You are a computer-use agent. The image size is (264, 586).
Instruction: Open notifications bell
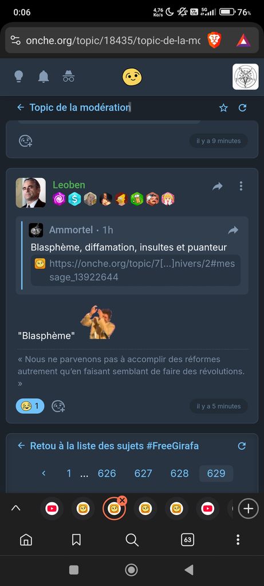[x=44, y=76]
